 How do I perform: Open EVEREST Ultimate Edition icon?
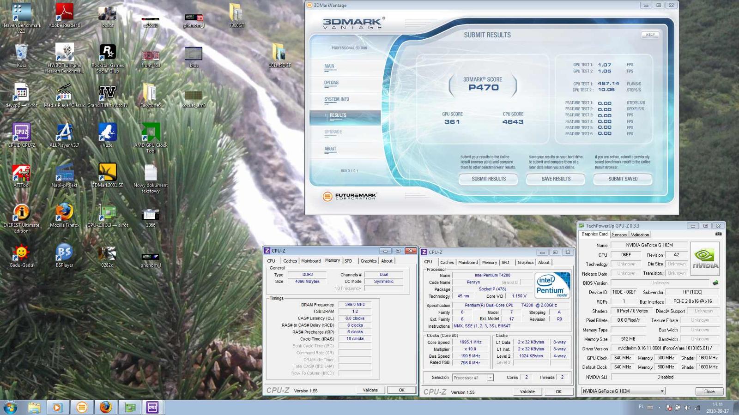[21, 218]
